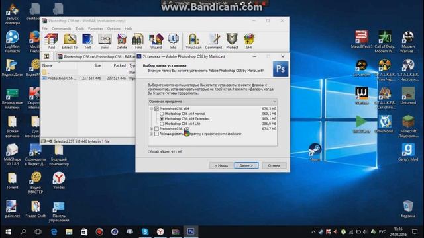Screen dimensions: 424x238
Task: Click WinRAR VirusScan icon
Action: point(193,41)
